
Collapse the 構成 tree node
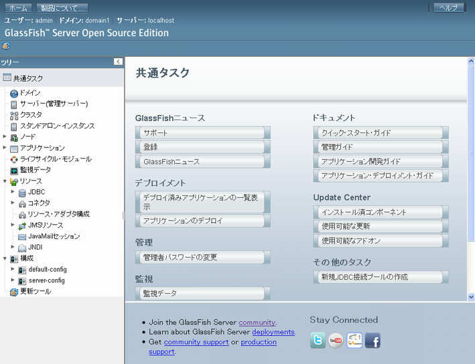click(x=5, y=258)
